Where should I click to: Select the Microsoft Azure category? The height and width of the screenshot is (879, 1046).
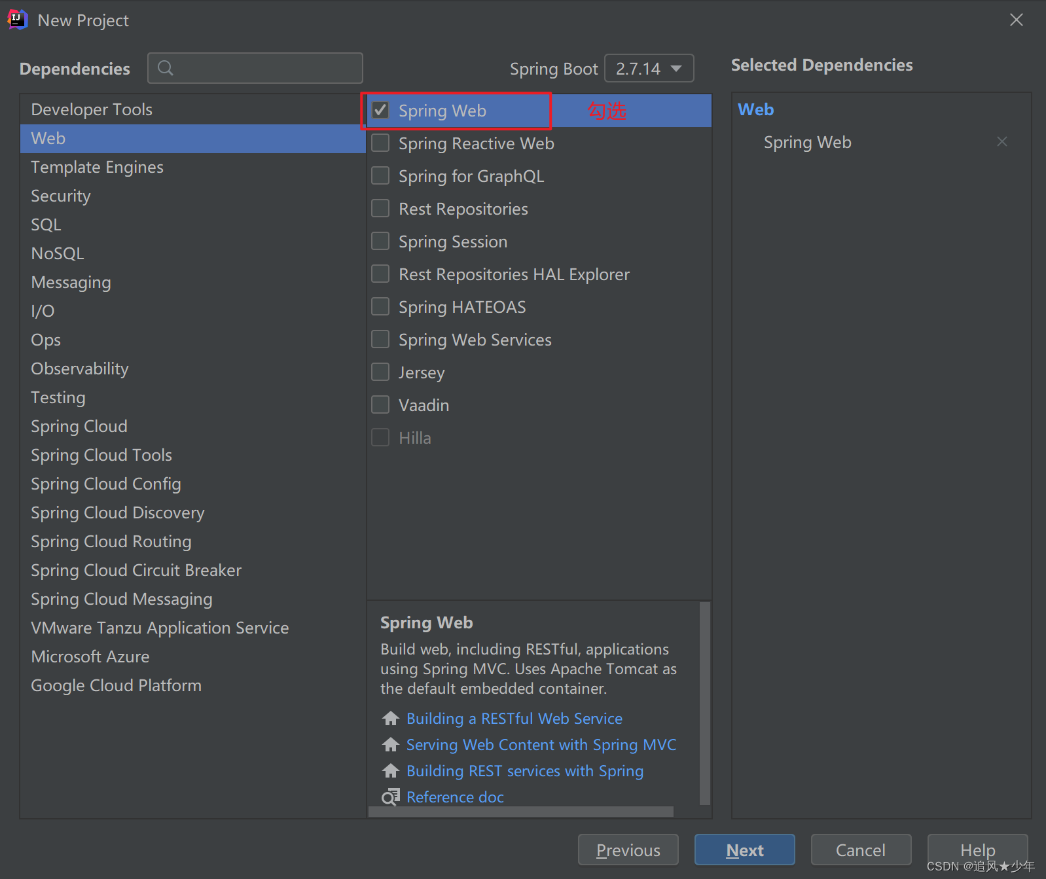click(x=193, y=656)
